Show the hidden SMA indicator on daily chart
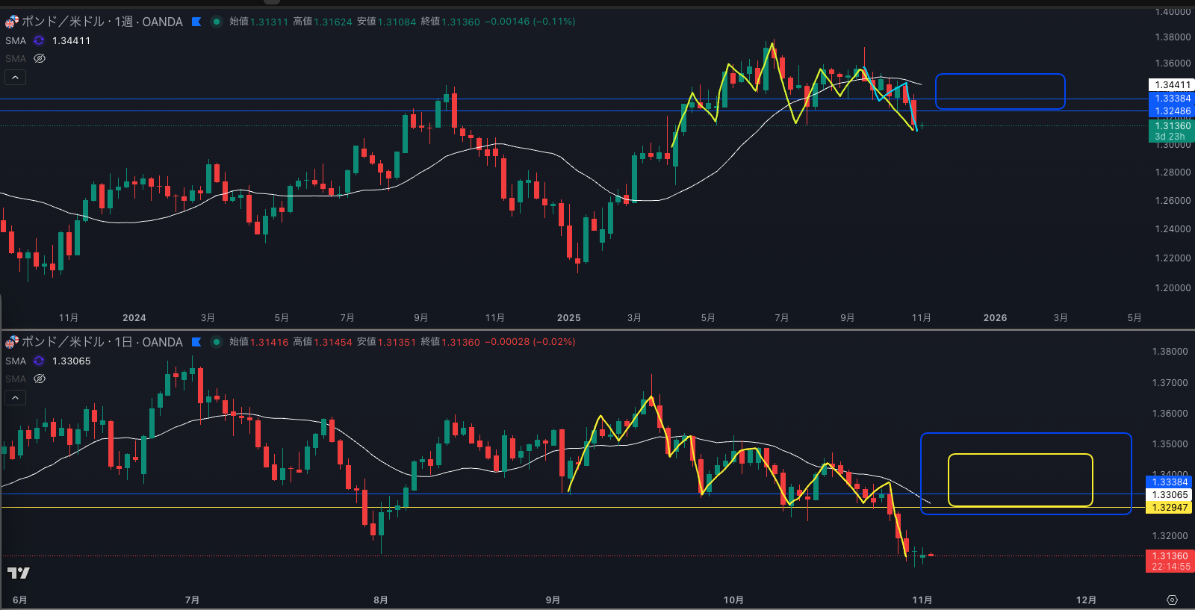Image resolution: width=1195 pixels, height=610 pixels. coord(40,379)
